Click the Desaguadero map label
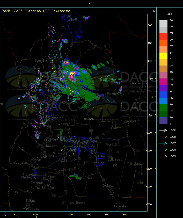 pos(115,93)
